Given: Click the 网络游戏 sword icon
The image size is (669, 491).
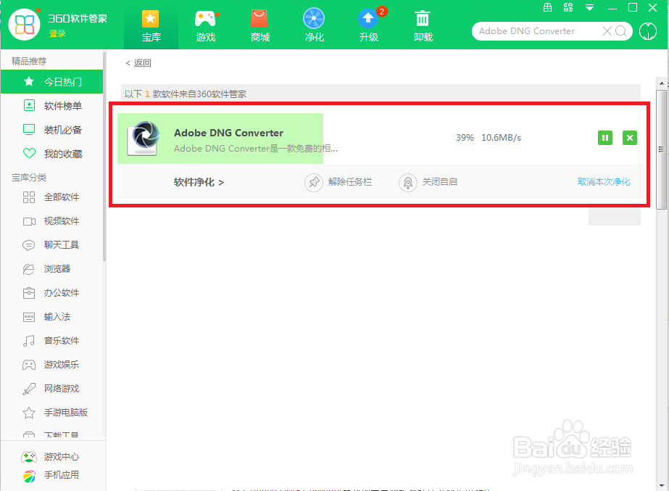Looking at the screenshot, I should coord(29,389).
